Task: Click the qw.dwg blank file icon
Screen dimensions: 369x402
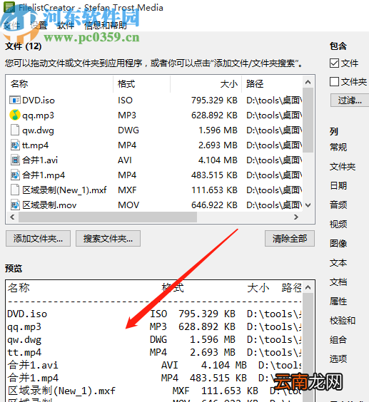Action: [15, 130]
